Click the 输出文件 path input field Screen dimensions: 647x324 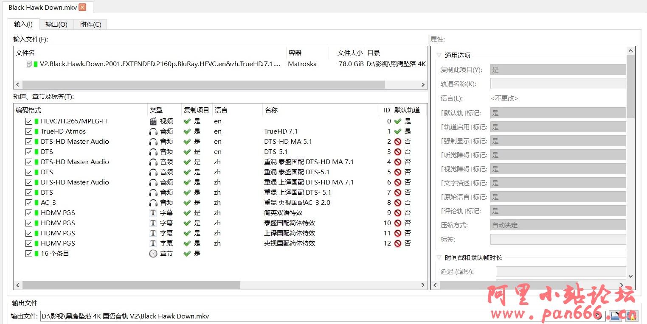[322, 316]
